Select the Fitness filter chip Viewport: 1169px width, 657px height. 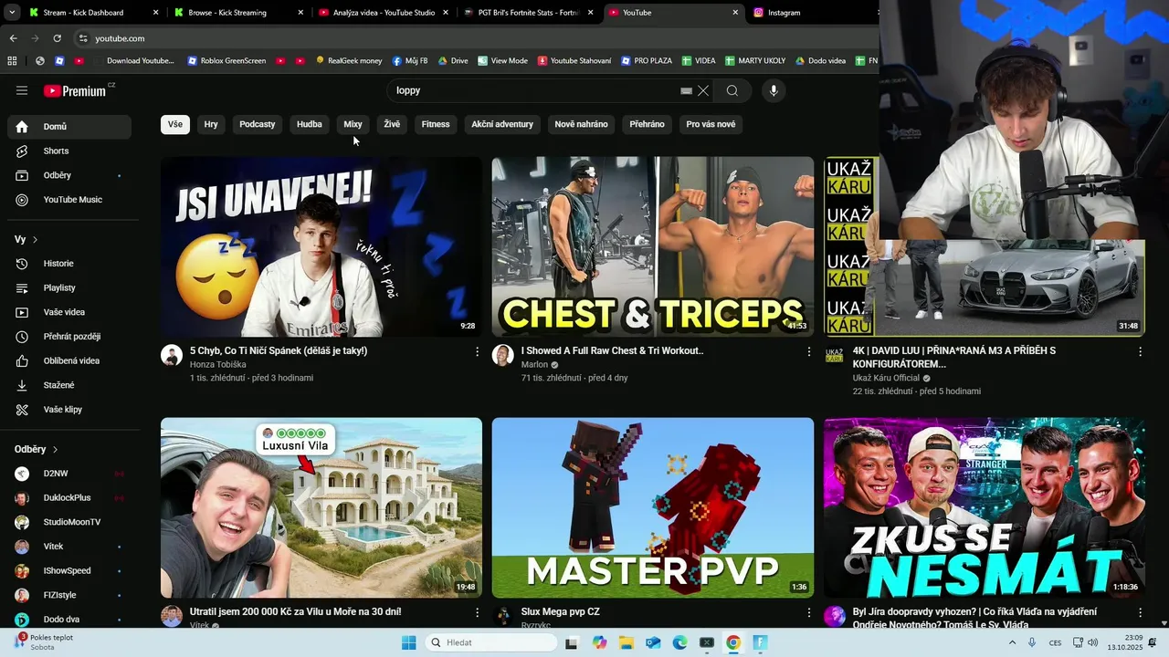(436, 124)
